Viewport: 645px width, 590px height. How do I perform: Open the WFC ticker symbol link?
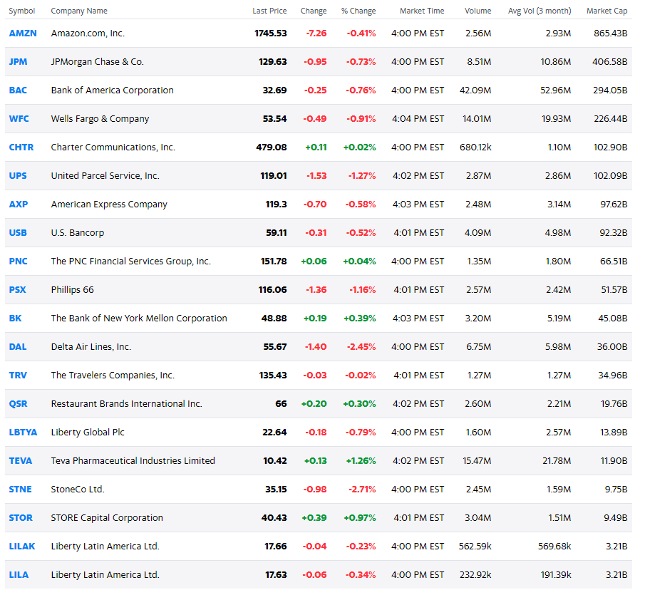pyautogui.click(x=19, y=119)
